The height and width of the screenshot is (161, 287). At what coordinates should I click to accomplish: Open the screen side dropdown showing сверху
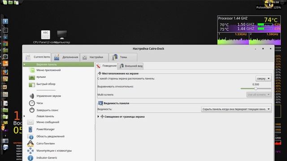pyautogui.click(x=263, y=79)
